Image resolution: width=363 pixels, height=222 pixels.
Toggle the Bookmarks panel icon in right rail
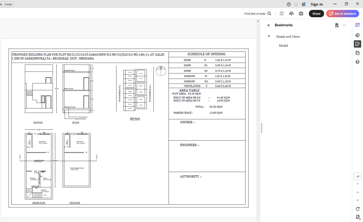click(x=358, y=44)
